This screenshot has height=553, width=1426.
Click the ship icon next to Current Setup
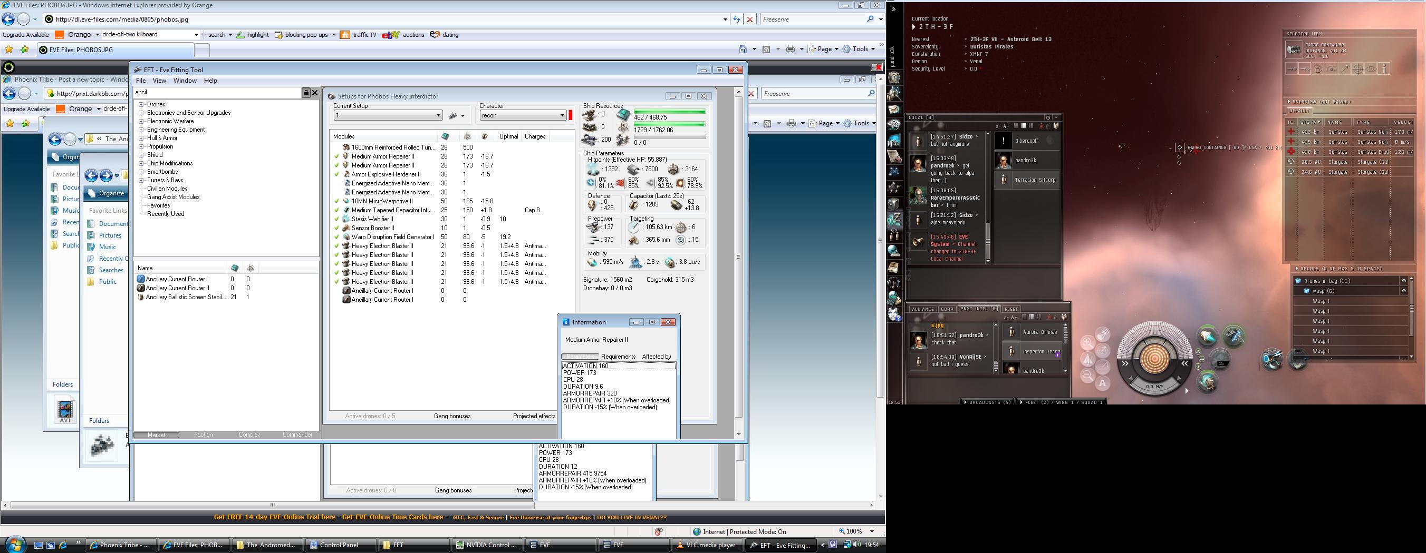(454, 115)
